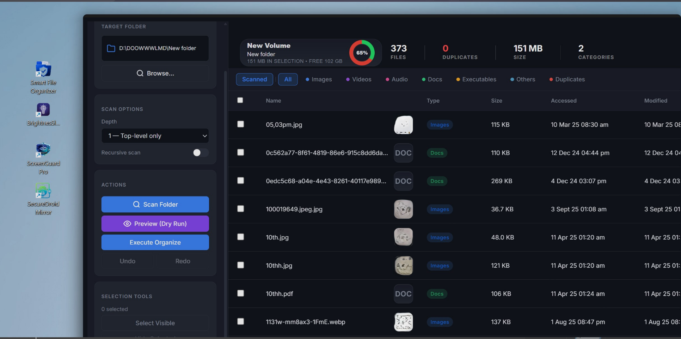
Task: Select the Scanned tab
Action: pos(254,79)
